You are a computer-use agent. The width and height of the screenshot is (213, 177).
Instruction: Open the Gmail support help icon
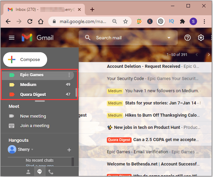(x=188, y=38)
